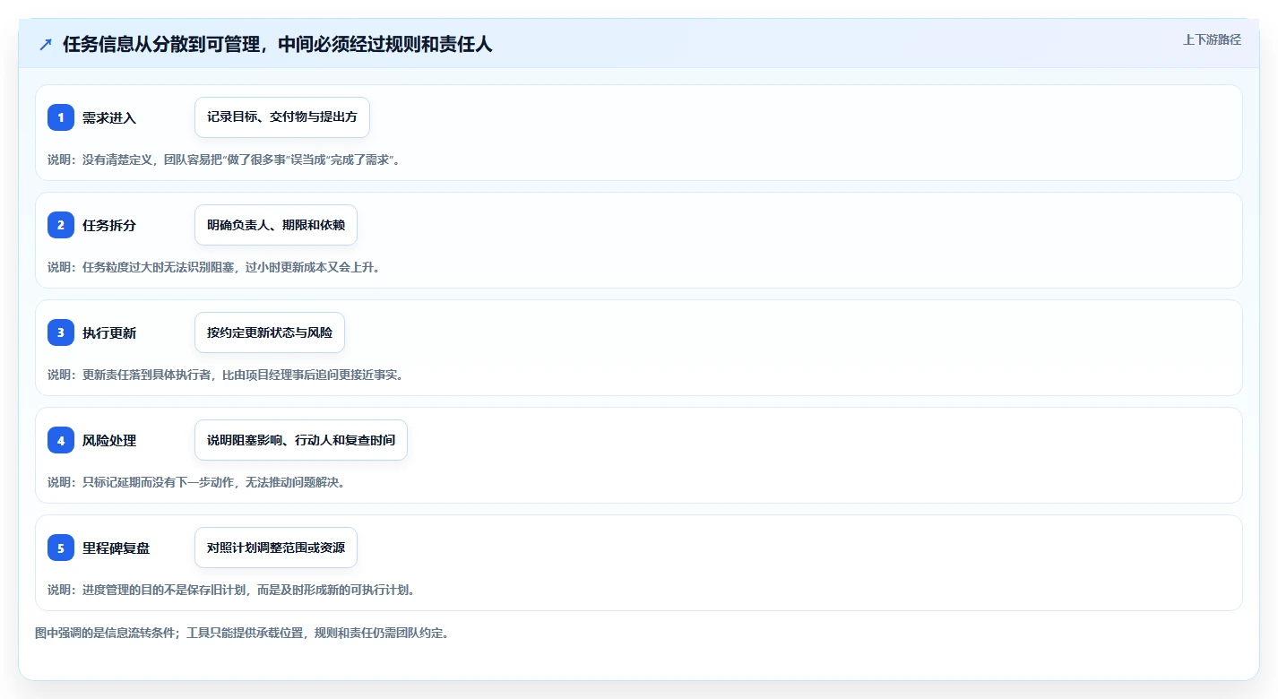
Task: Click the 明确负责人、期限和依赖 chip
Action: point(276,225)
